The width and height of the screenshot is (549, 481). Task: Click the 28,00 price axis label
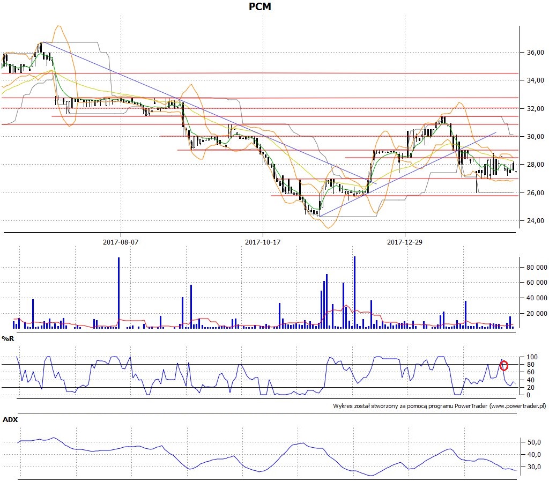(x=536, y=164)
